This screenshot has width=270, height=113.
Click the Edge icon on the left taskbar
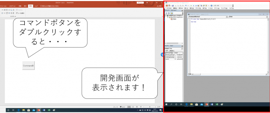19,110
